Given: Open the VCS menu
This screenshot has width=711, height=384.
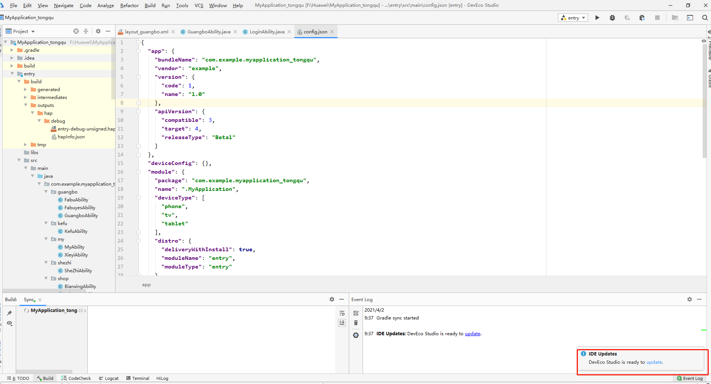Looking at the screenshot, I should pos(199,5).
